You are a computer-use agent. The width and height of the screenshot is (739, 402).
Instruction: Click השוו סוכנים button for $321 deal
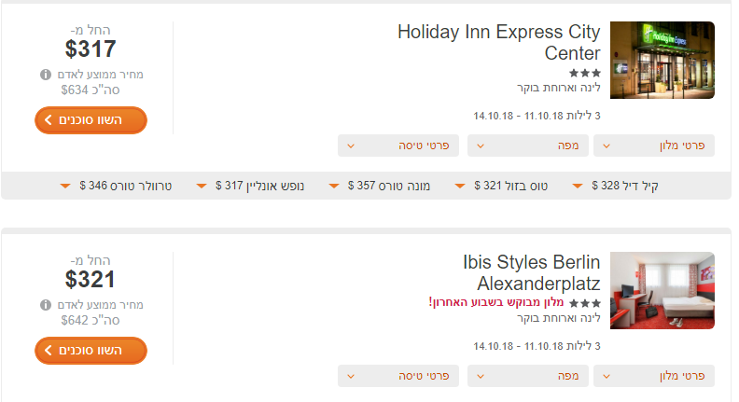coord(91,351)
